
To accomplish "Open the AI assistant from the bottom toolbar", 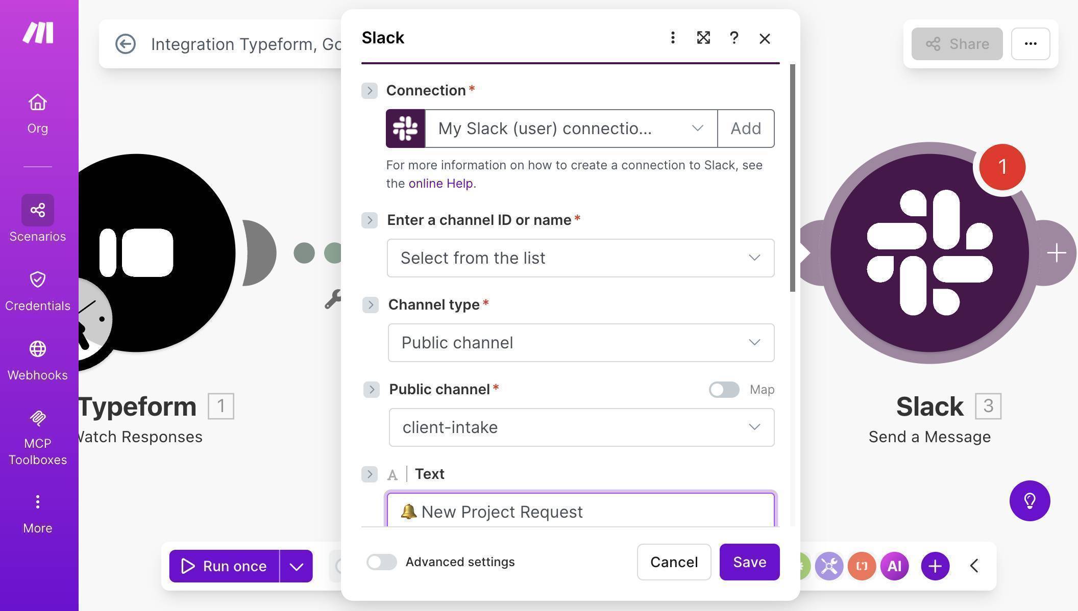I will (894, 566).
